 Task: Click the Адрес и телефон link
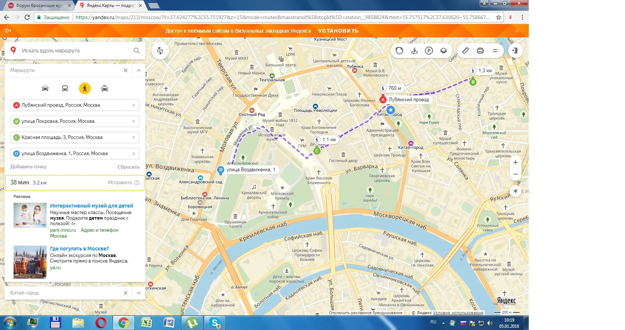[x=100, y=230]
